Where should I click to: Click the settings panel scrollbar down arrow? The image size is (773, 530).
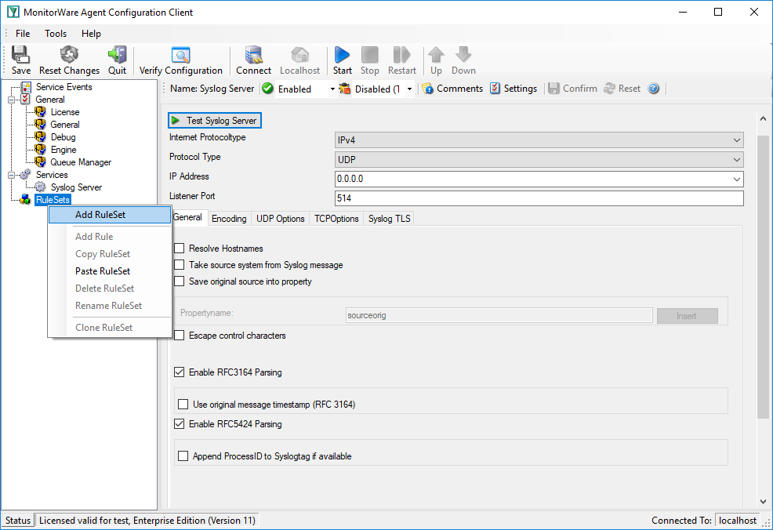point(763,502)
